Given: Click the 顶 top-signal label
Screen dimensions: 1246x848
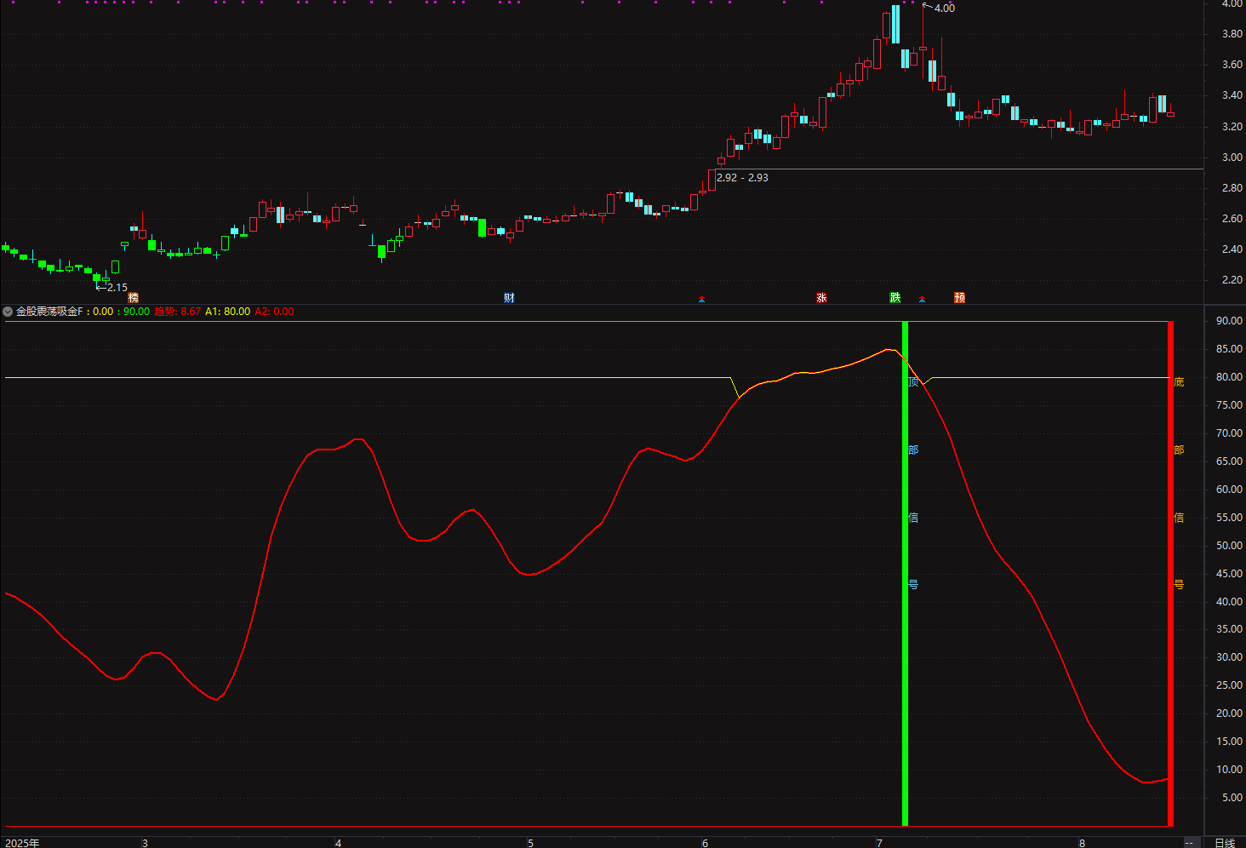Looking at the screenshot, I should click(913, 382).
